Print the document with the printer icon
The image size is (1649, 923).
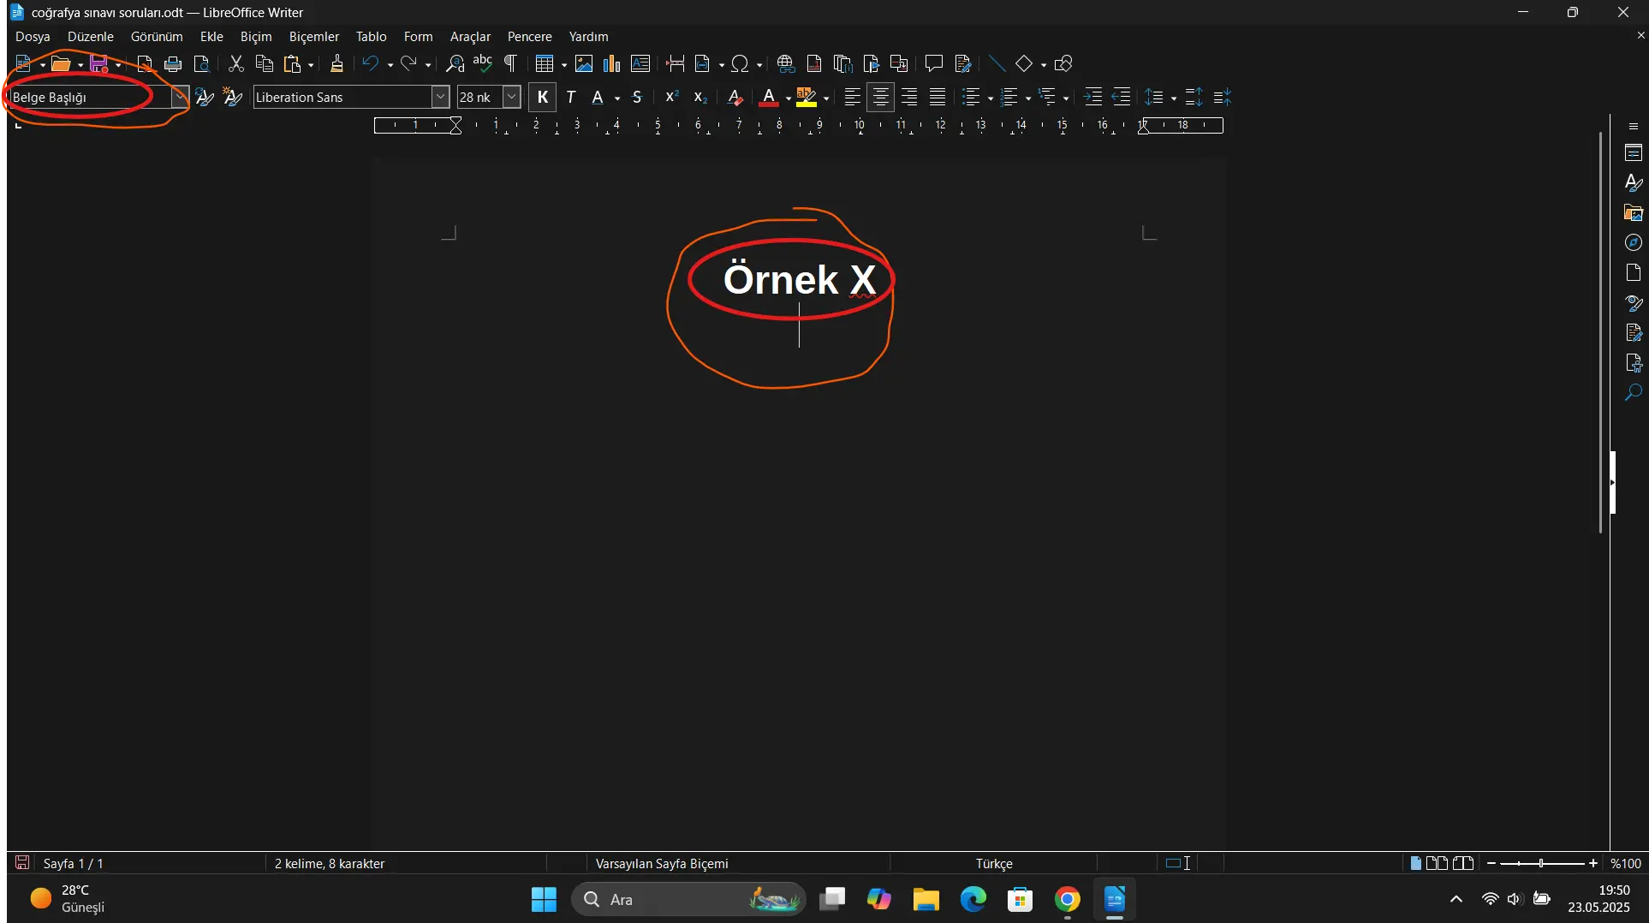click(x=173, y=63)
